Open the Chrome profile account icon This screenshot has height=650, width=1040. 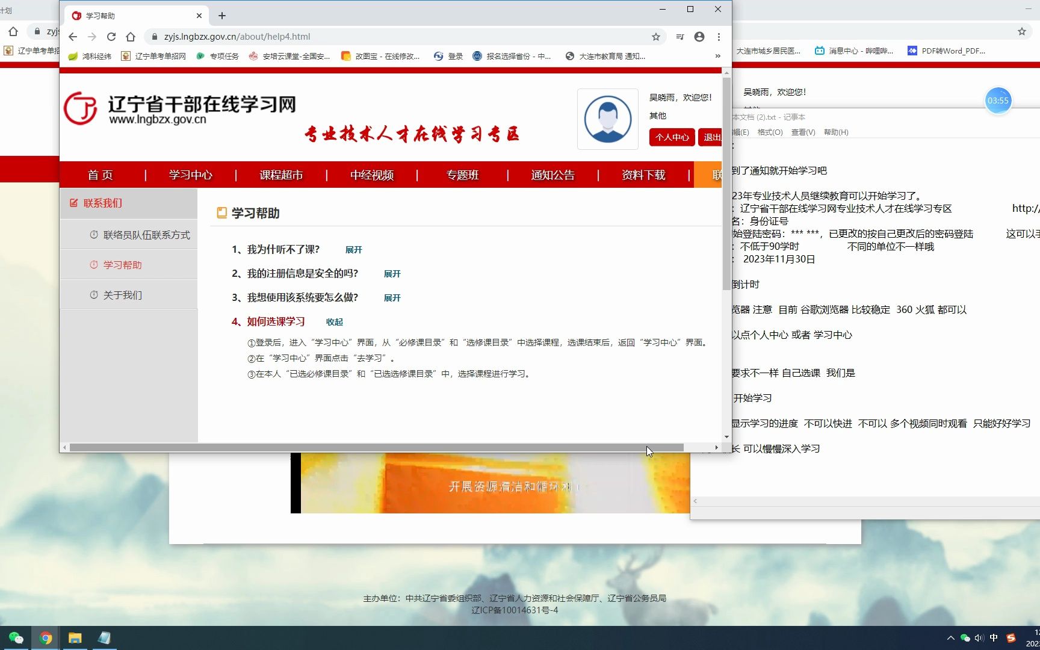click(x=699, y=37)
